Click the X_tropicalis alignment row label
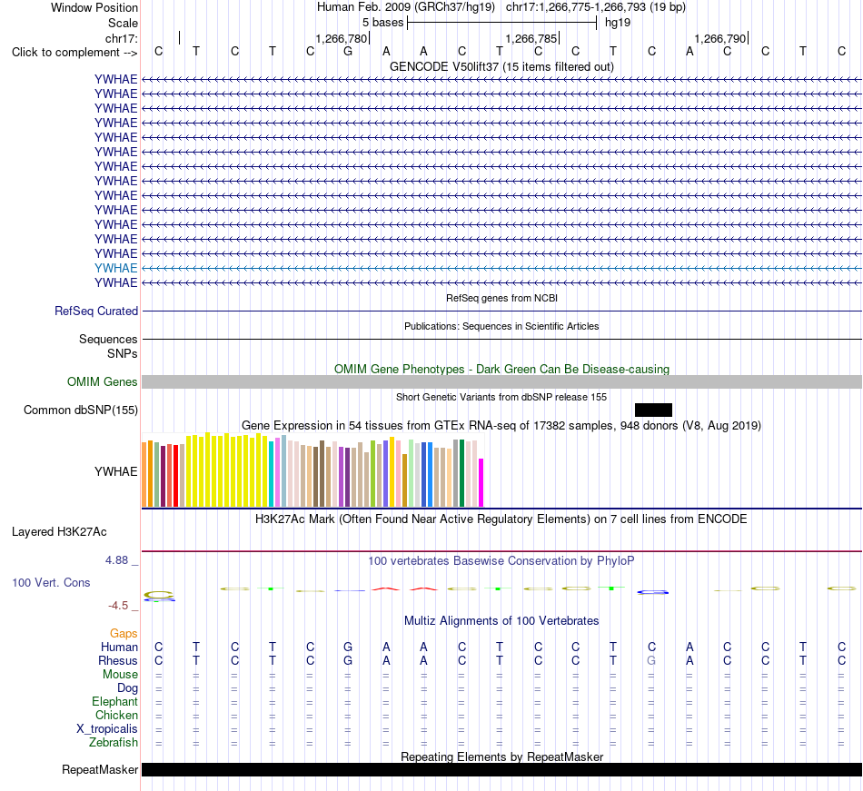Screen dimensions: 863x791 click(107, 729)
